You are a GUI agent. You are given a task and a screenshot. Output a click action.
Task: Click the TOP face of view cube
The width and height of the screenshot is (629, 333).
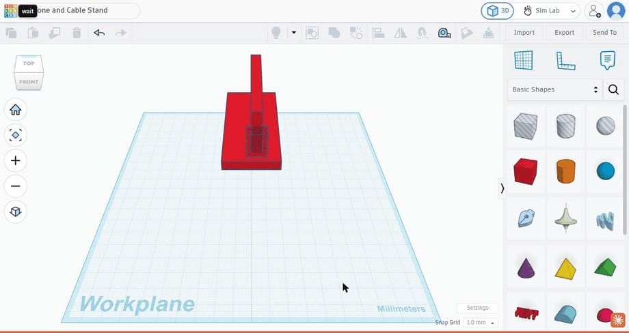pyautogui.click(x=29, y=63)
